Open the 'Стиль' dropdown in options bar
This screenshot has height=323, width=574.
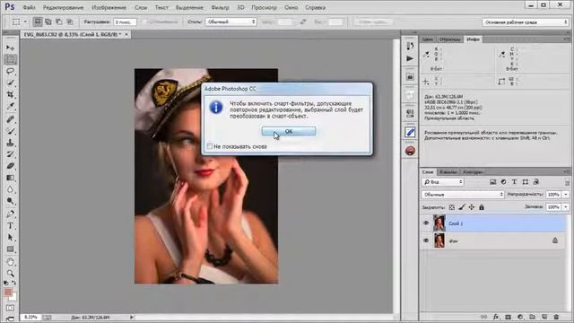[x=230, y=22]
